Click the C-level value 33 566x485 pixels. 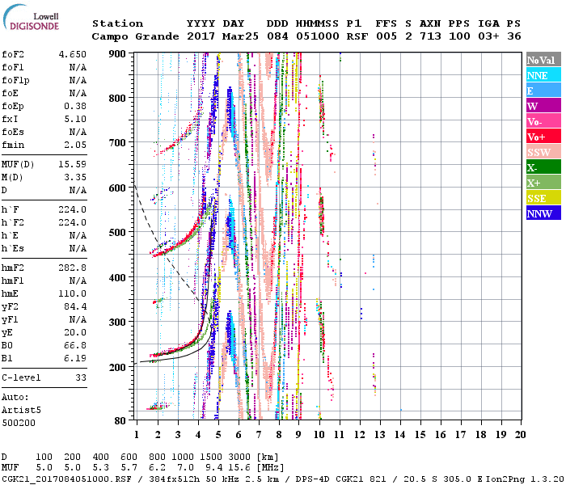(80, 377)
